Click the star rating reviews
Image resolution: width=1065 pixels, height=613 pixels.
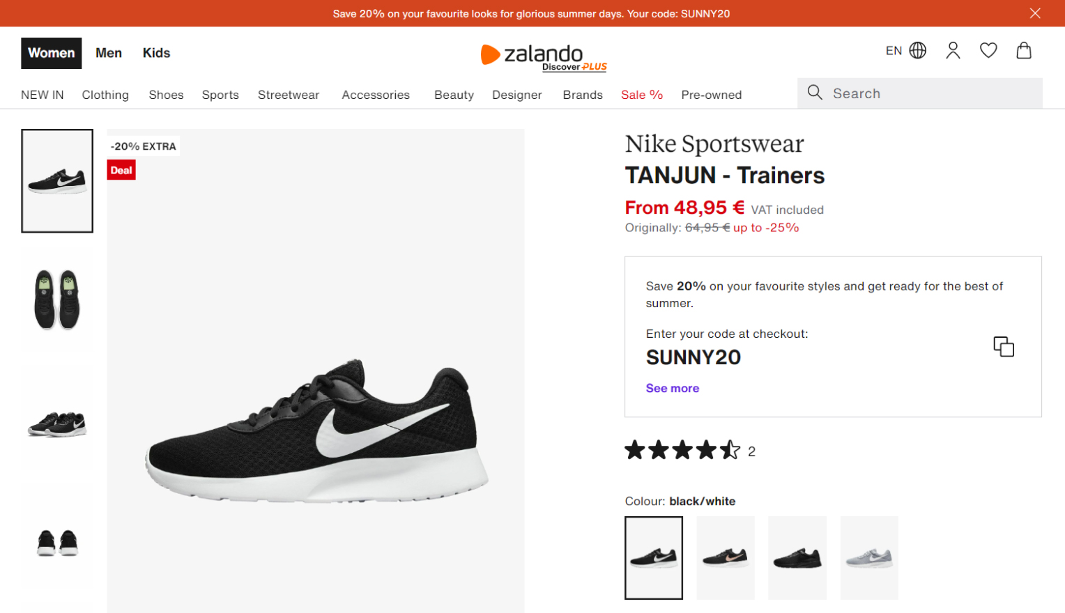[x=682, y=451]
